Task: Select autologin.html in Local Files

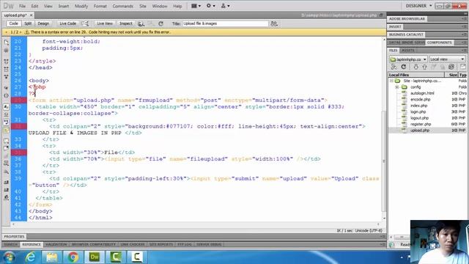Action: pos(422,93)
